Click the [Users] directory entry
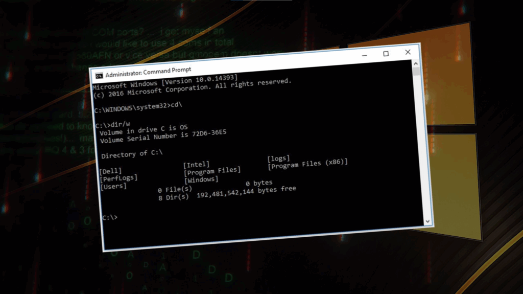The height and width of the screenshot is (294, 523). [114, 187]
